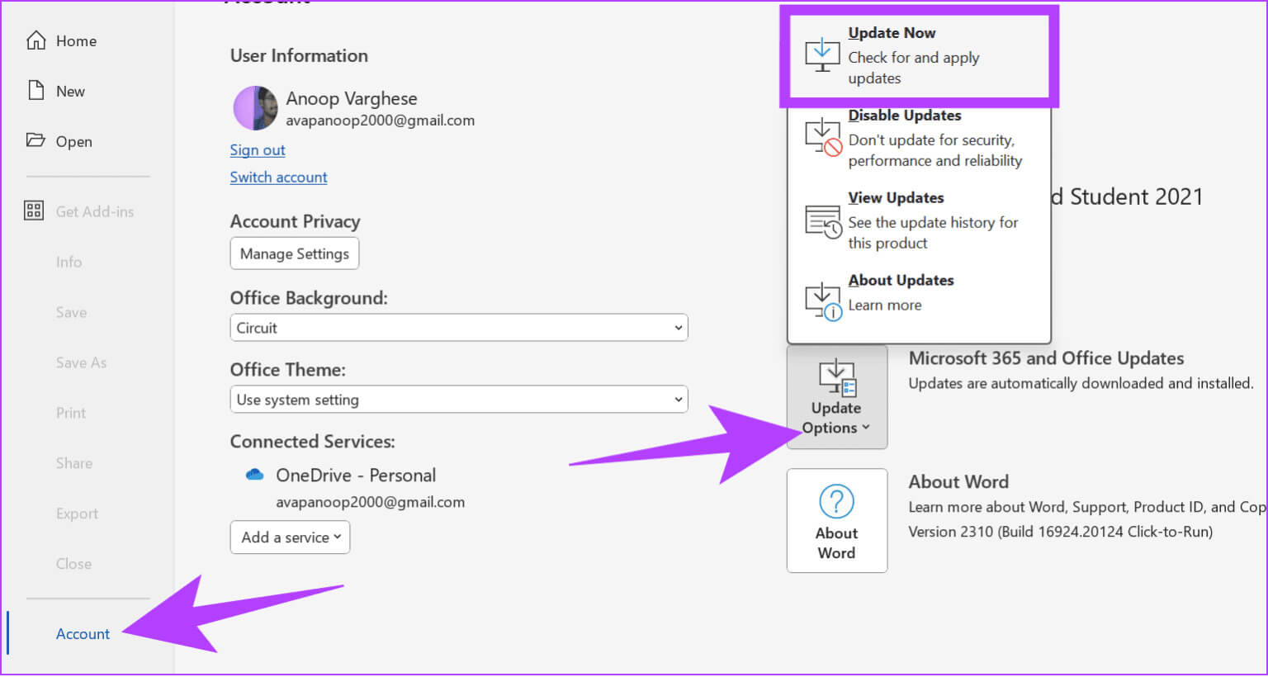Click the Switch account link
The width and height of the screenshot is (1268, 677).
tap(278, 178)
